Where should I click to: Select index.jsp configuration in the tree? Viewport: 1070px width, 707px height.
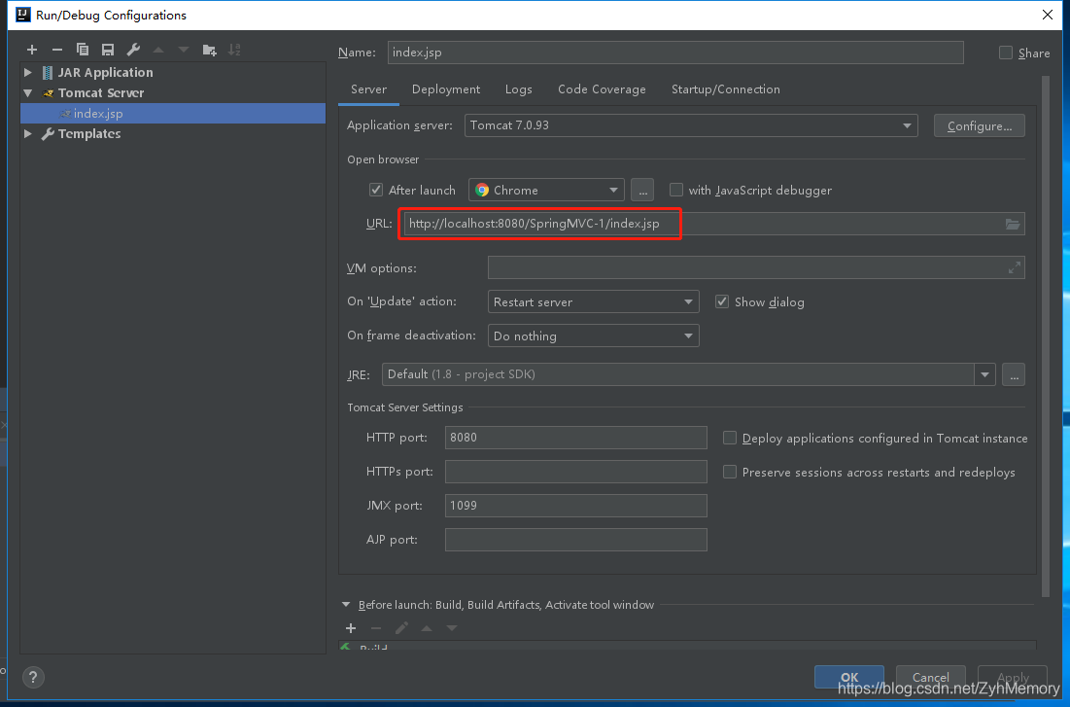173,114
